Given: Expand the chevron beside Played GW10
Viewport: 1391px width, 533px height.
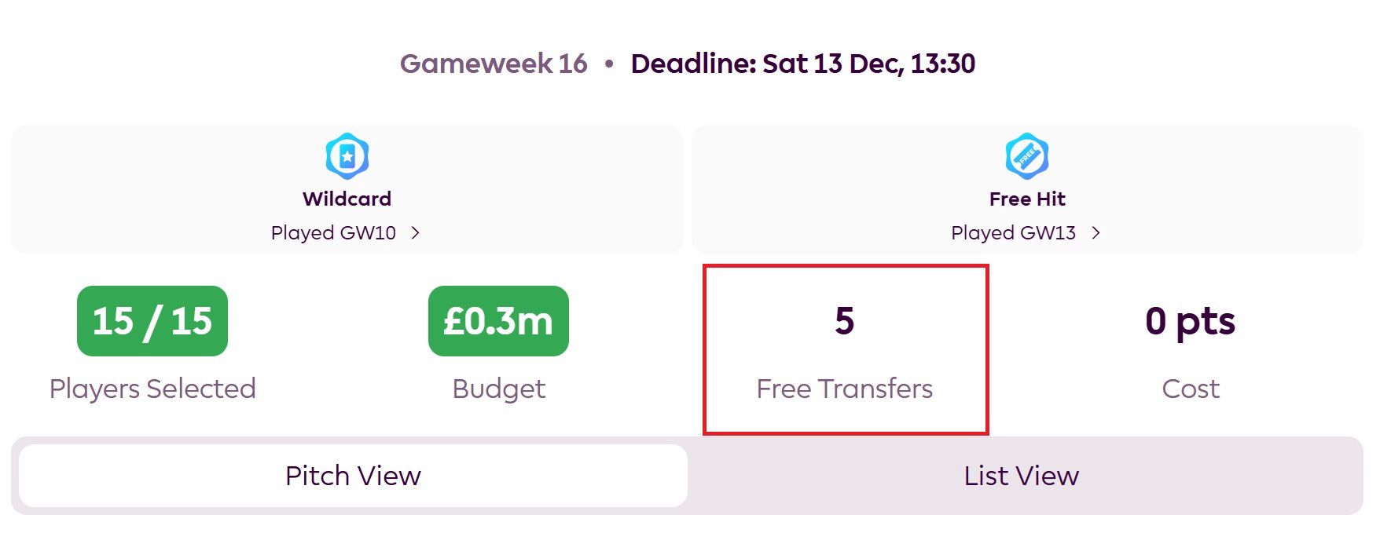Looking at the screenshot, I should pyautogui.click(x=416, y=233).
